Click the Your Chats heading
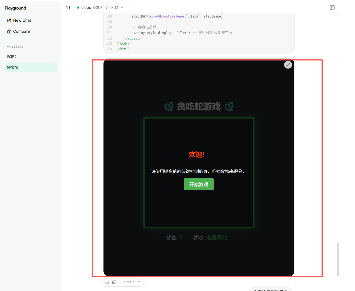 point(15,47)
